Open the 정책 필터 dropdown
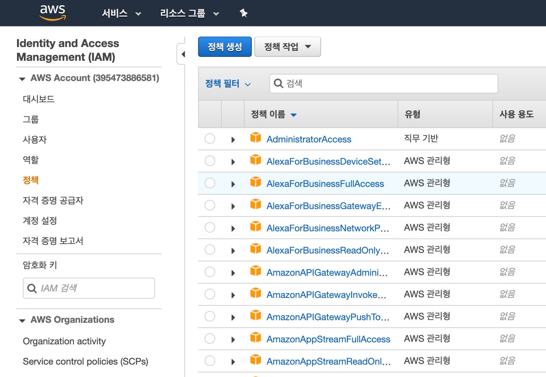The width and height of the screenshot is (546, 377). point(228,84)
